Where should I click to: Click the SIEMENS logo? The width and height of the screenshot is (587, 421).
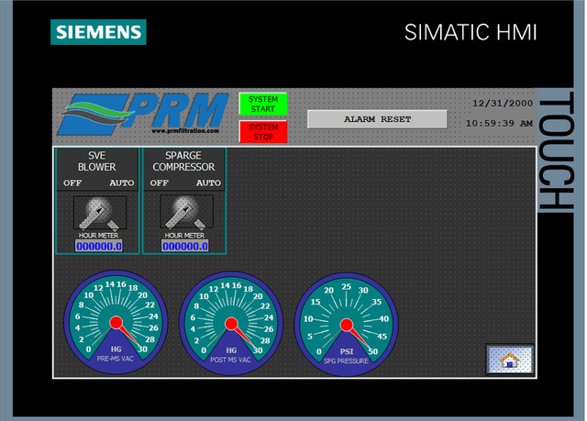point(98,32)
